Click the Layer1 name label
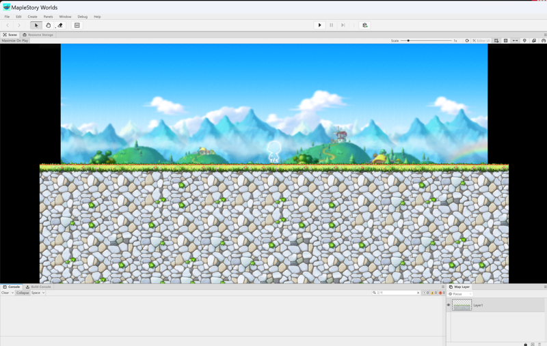 pyautogui.click(x=478, y=305)
